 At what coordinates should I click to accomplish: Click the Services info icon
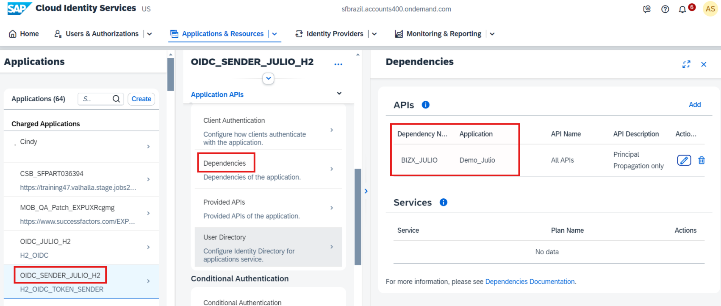click(x=444, y=202)
